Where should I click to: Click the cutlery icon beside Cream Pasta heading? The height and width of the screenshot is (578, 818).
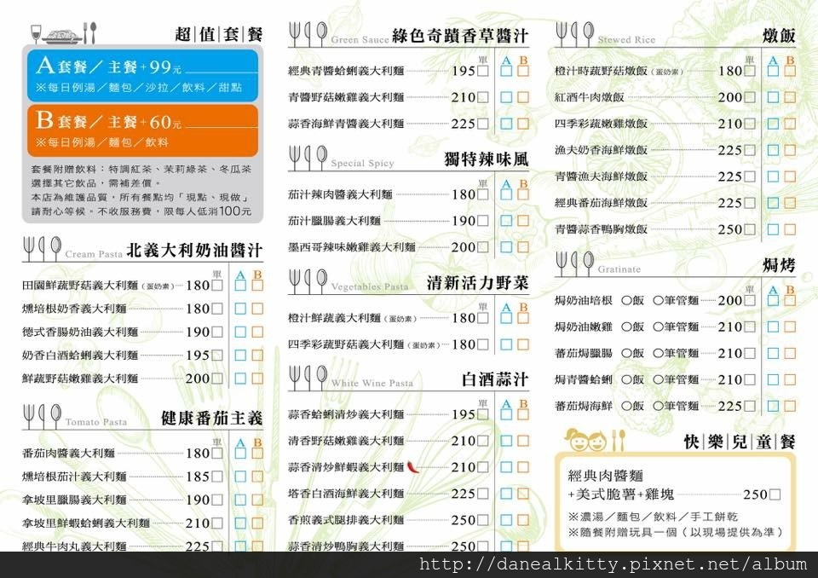coord(43,249)
